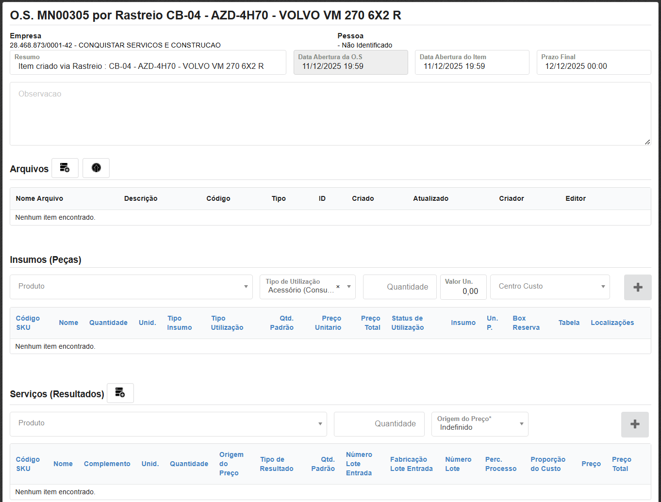
Task: Expand the Origem do Preço dropdown
Action: (x=521, y=424)
